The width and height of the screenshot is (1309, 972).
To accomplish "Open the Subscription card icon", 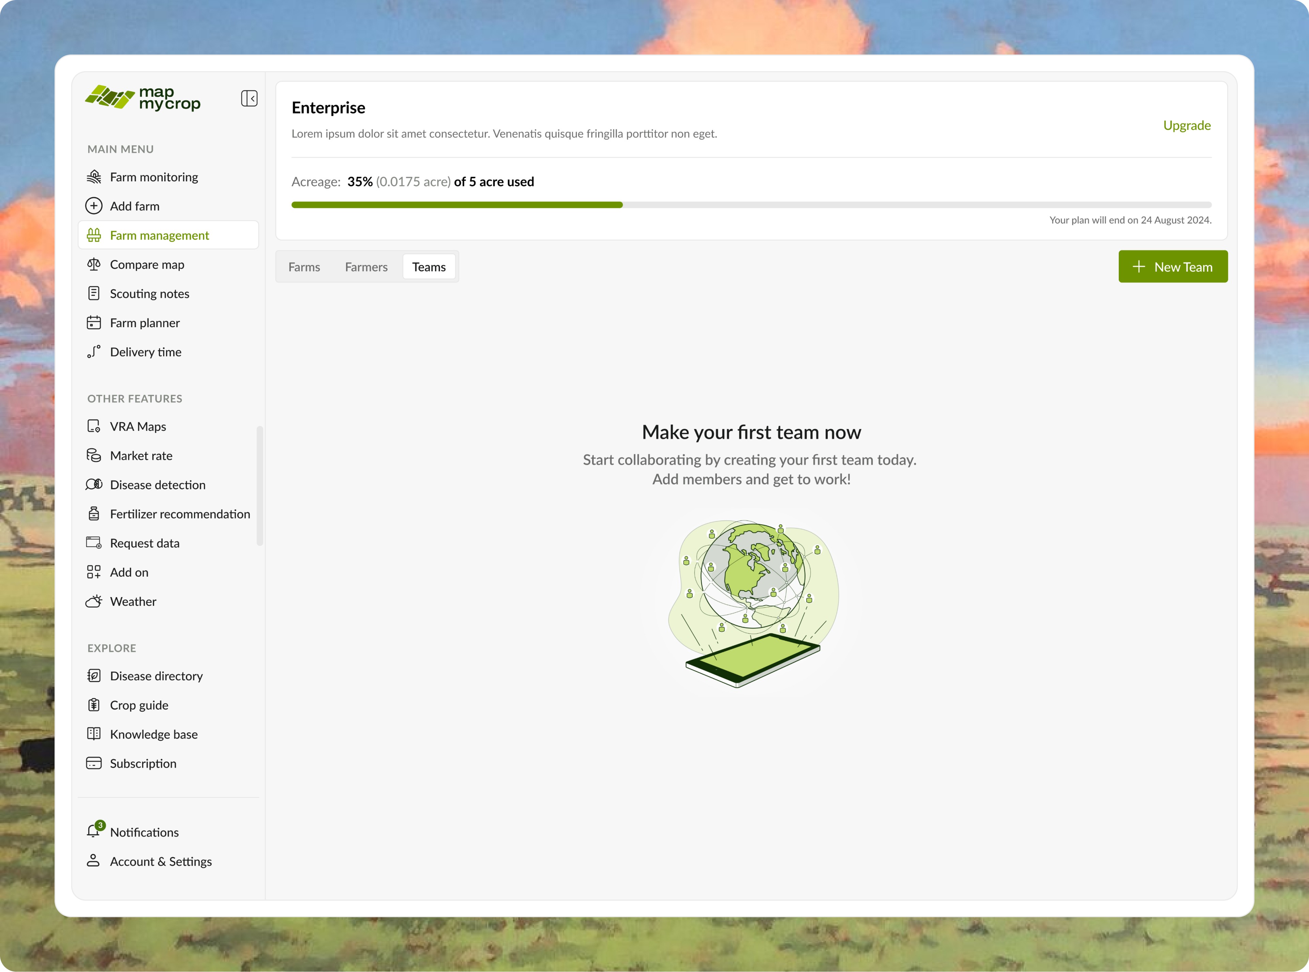I will (94, 763).
